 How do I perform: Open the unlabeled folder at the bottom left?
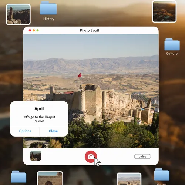tap(18, 176)
